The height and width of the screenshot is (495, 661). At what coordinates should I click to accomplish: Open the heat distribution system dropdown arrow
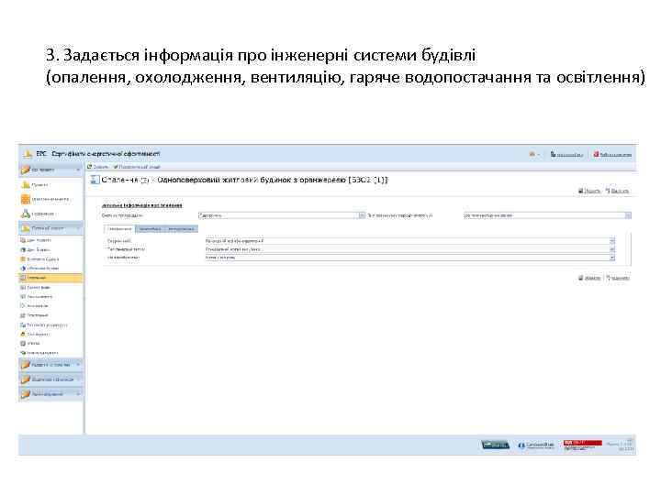362,215
